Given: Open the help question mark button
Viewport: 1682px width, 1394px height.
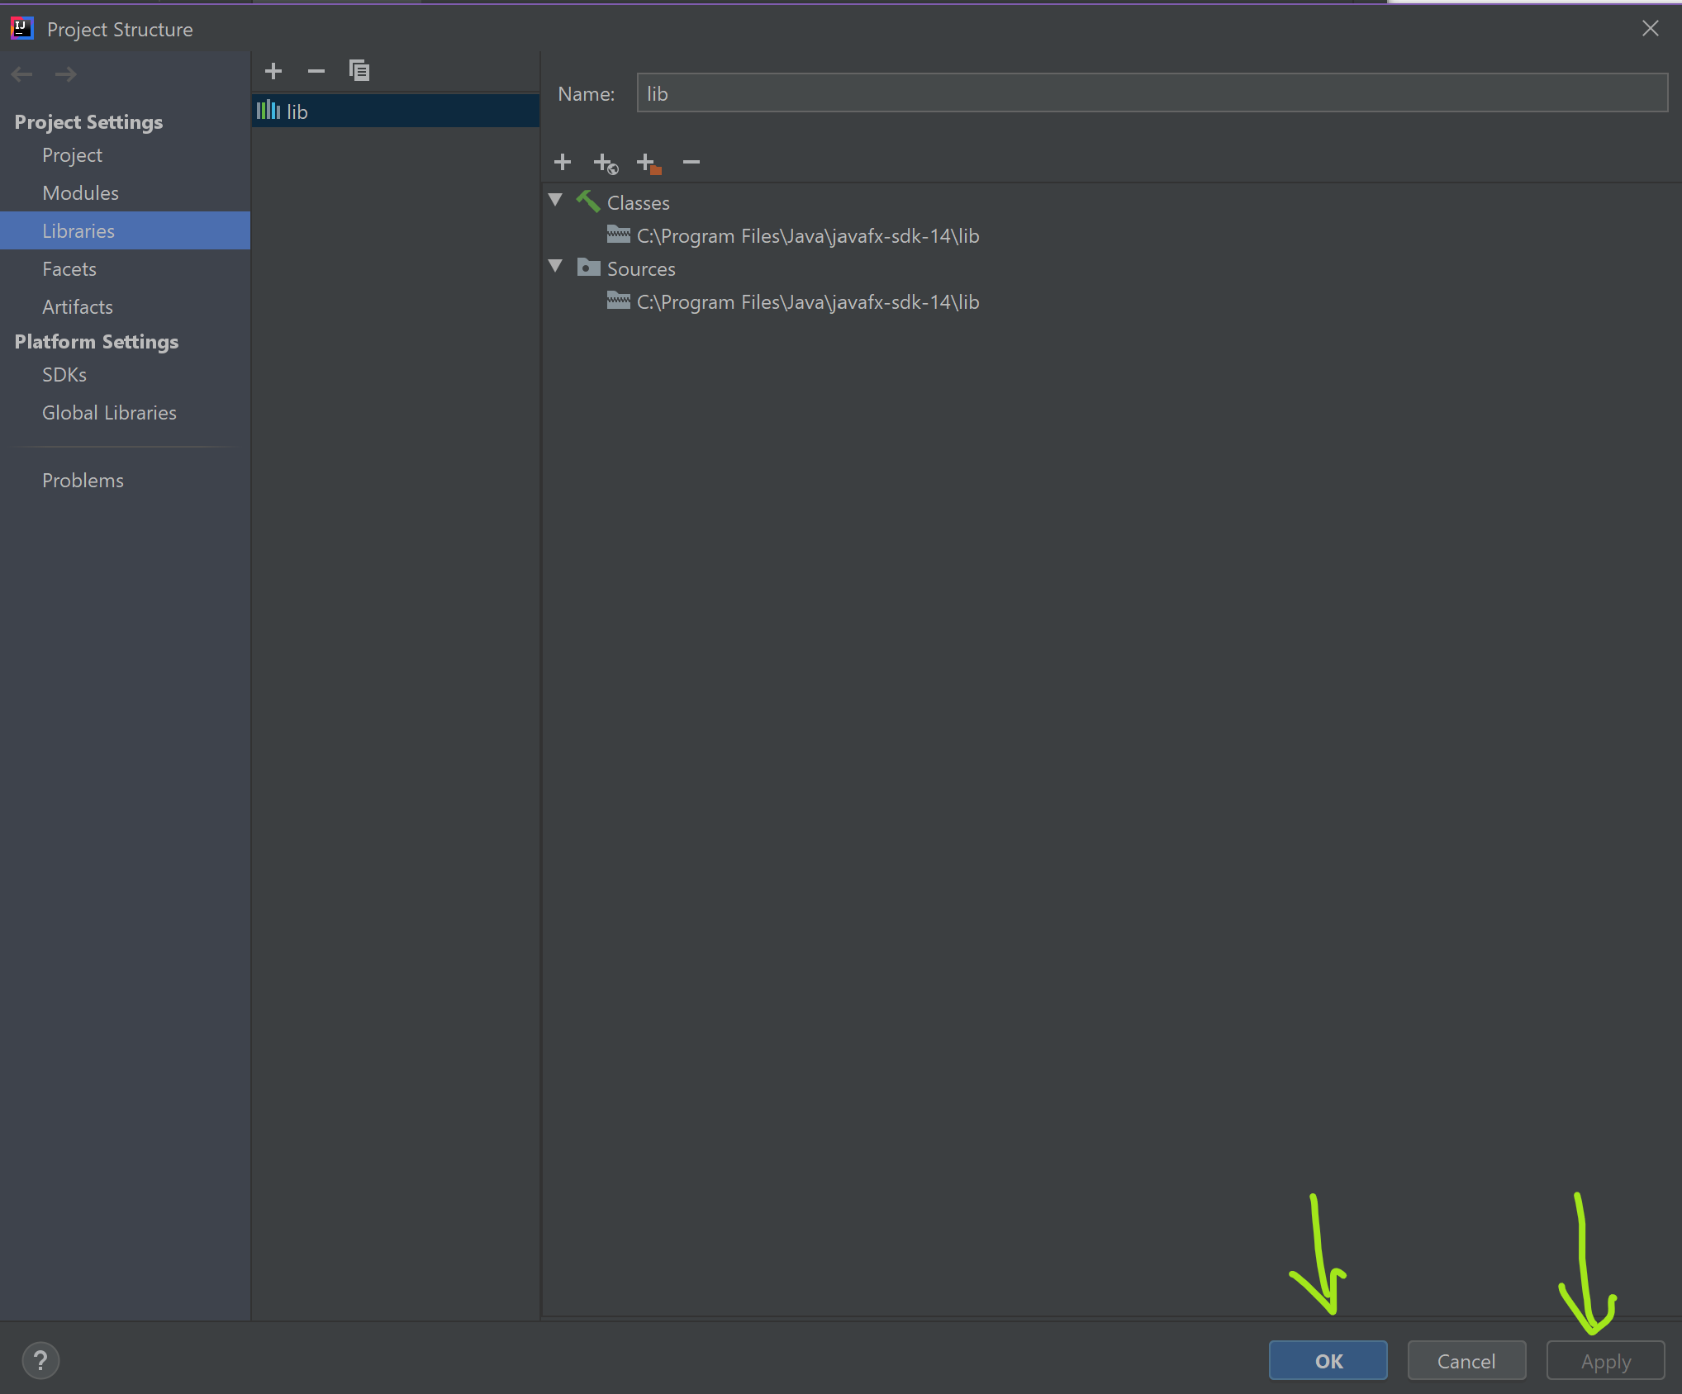Looking at the screenshot, I should click(x=40, y=1360).
